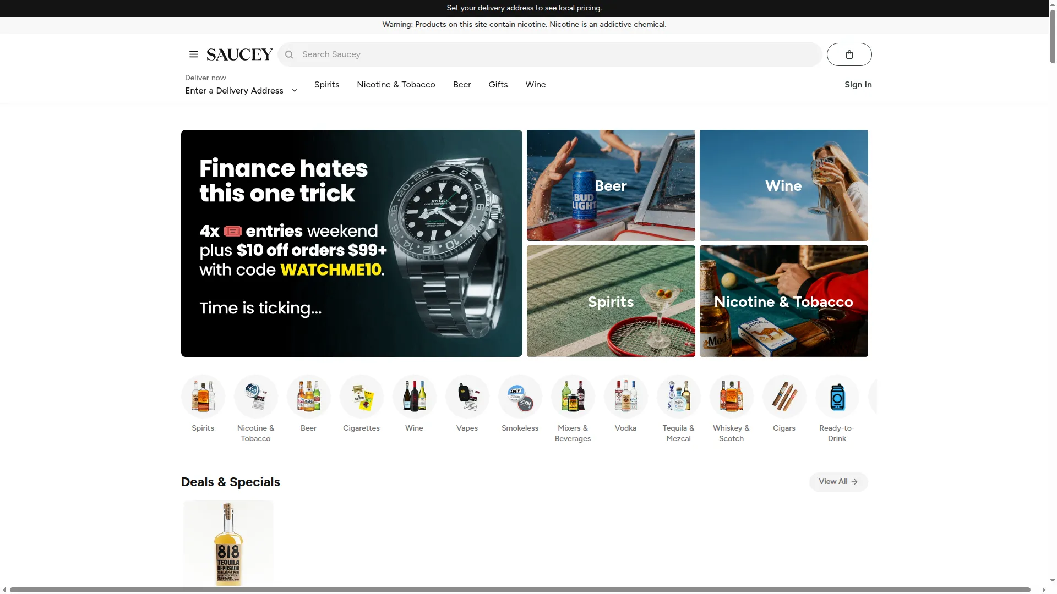Open the Nicotine & Tobacco nav menu item
Viewport: 1057px width, 594px height.
point(396,85)
